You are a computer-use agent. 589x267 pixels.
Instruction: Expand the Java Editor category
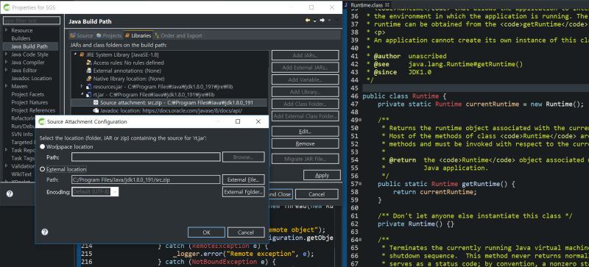(6, 70)
